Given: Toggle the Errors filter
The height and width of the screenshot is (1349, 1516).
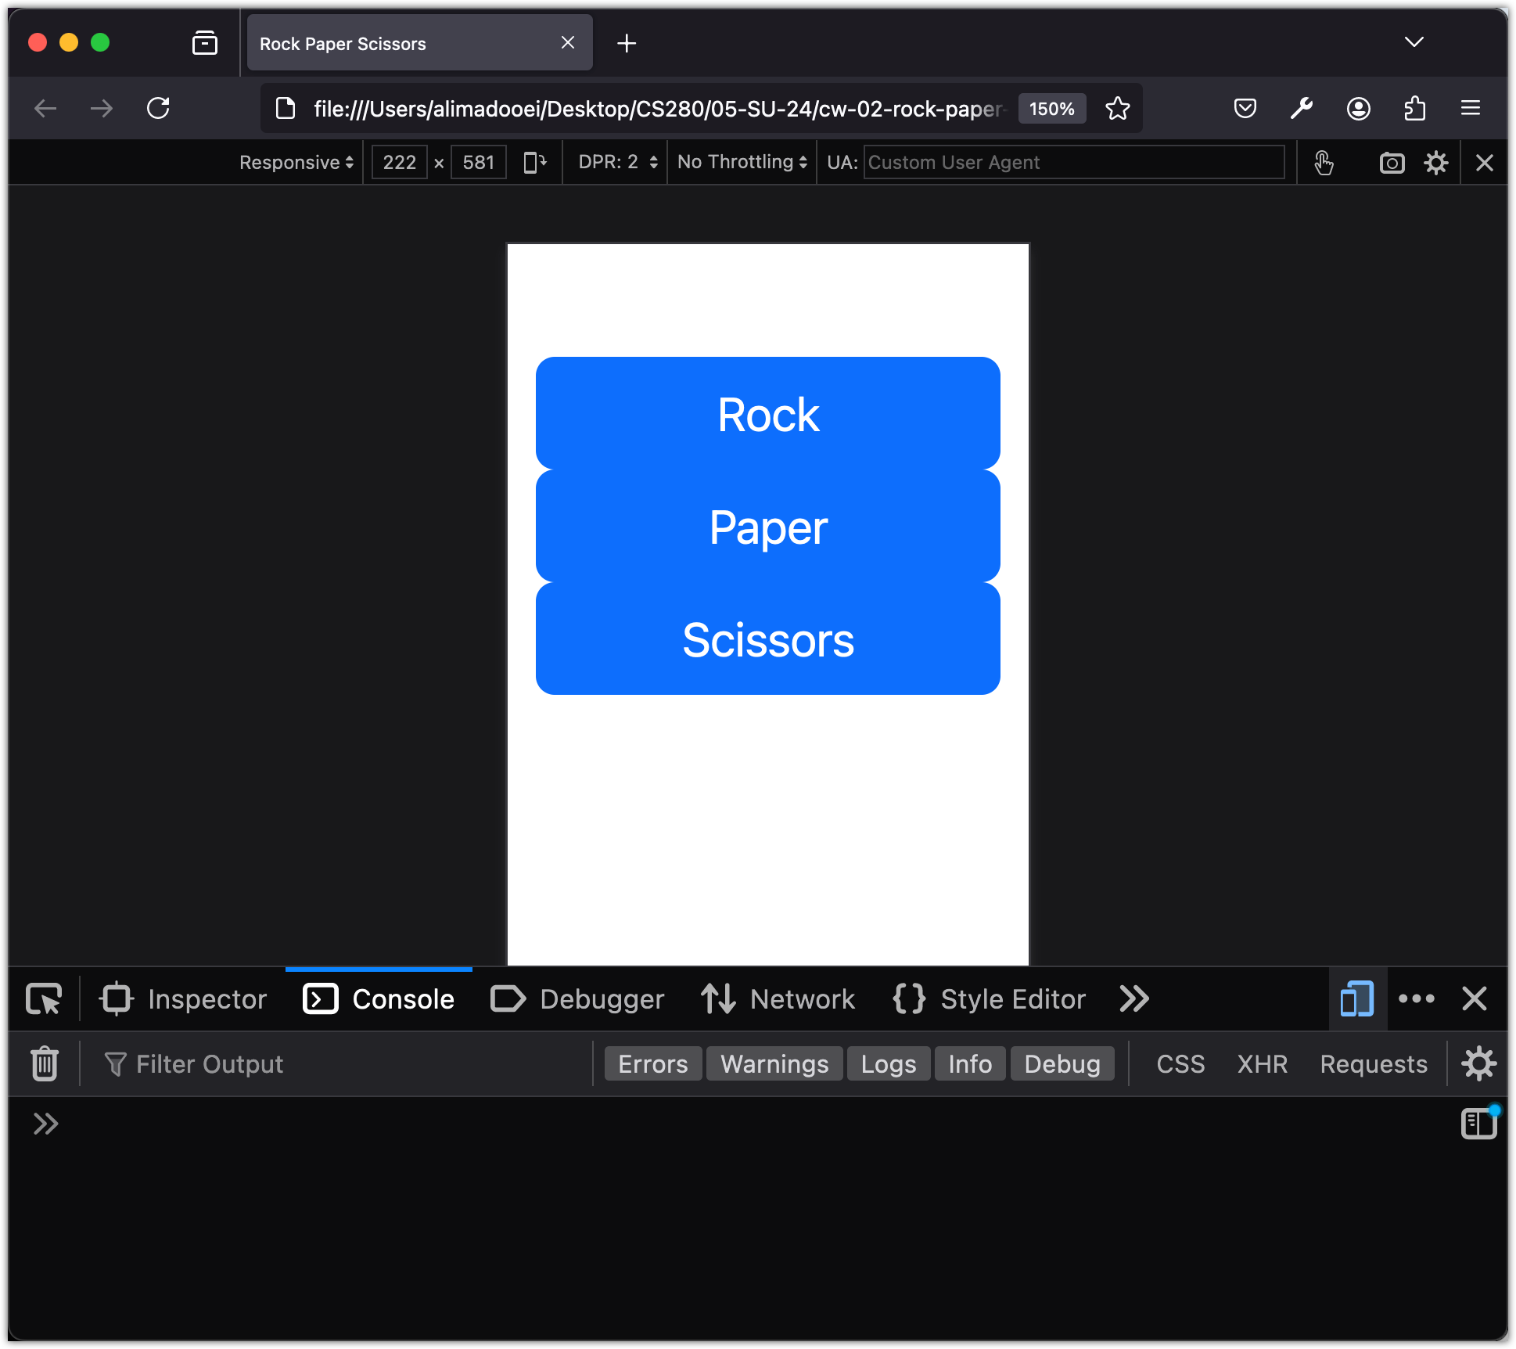Looking at the screenshot, I should 653,1064.
